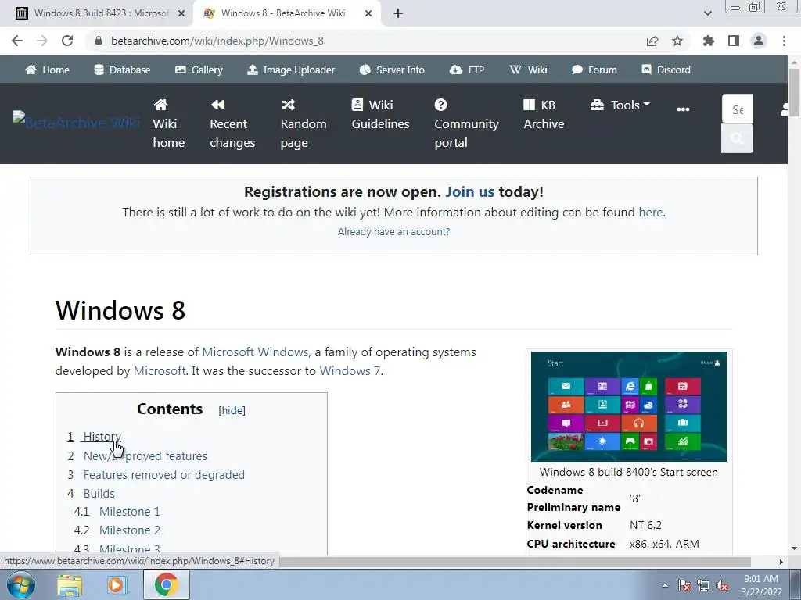Click the vertical scrollbar thumb
The height and width of the screenshot is (600, 801).
click(x=794, y=92)
